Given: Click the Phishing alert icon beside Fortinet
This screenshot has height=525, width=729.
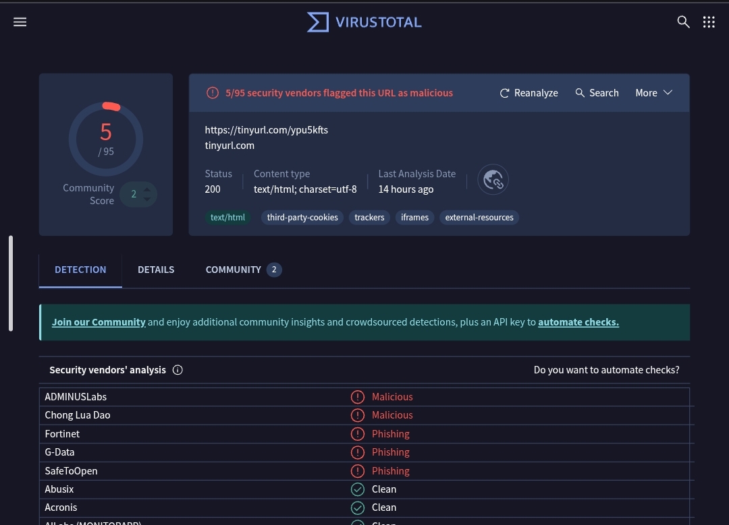Looking at the screenshot, I should [x=358, y=433].
